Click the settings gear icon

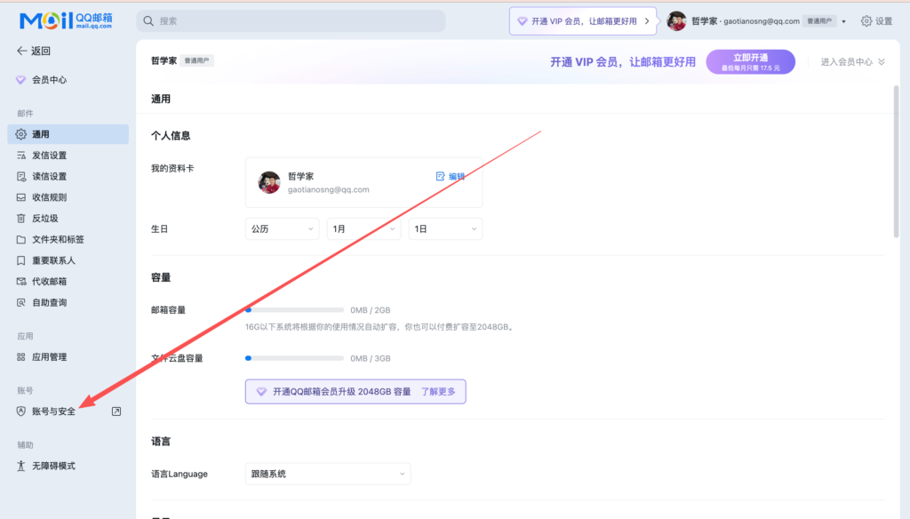[866, 21]
